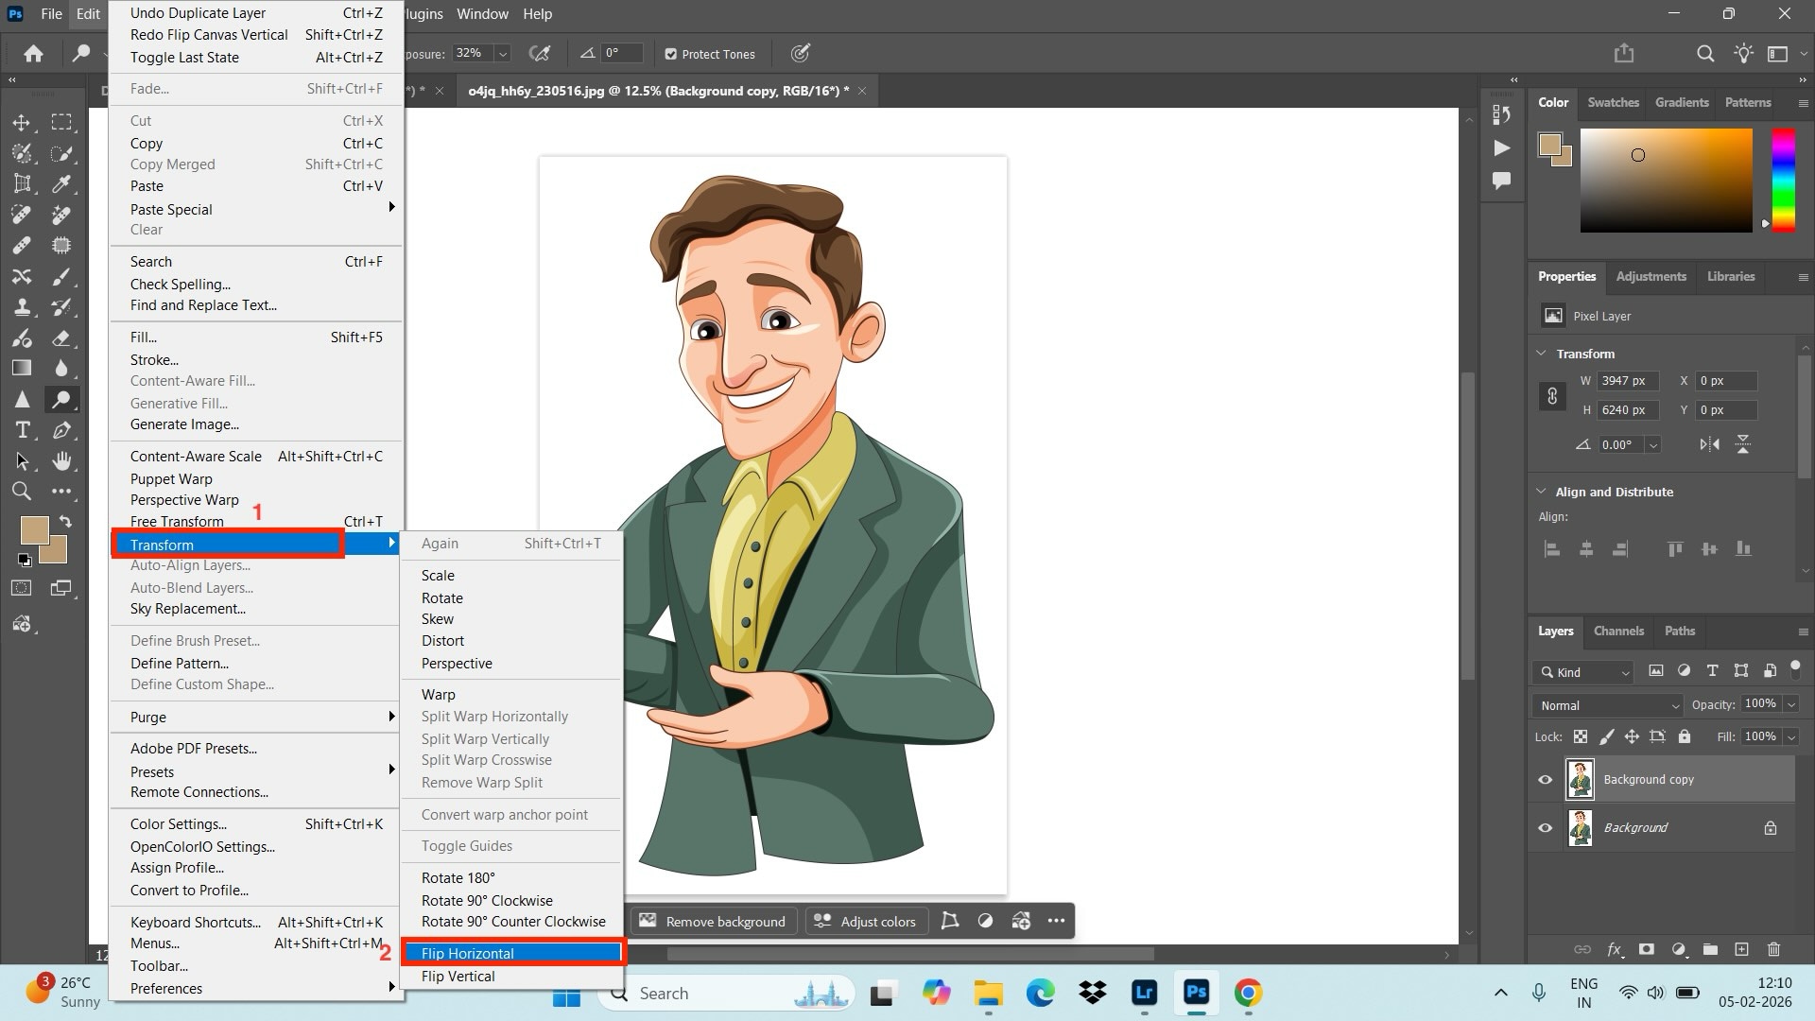Collapse the Transform section in Properties
Viewport: 1815px width, 1021px height.
tap(1541, 353)
